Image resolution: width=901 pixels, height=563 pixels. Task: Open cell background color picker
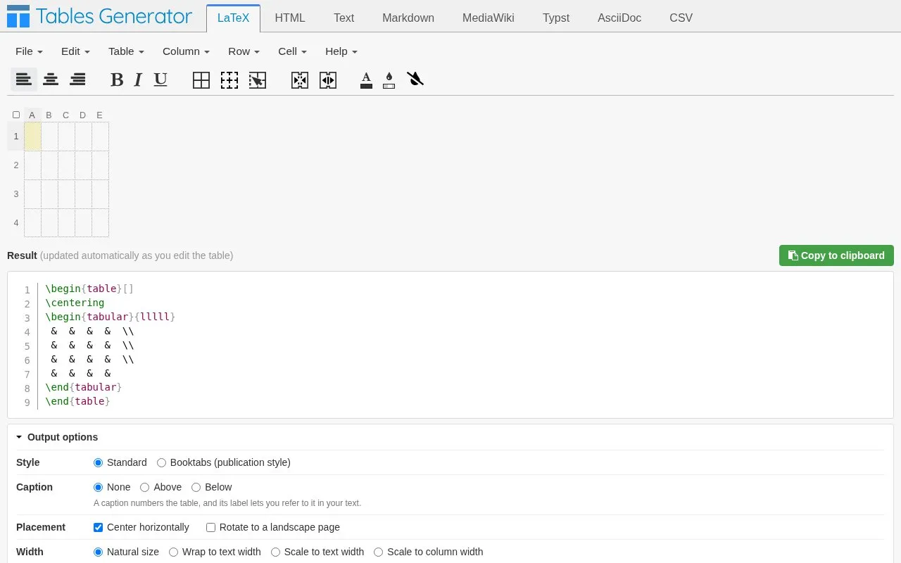[x=389, y=80]
